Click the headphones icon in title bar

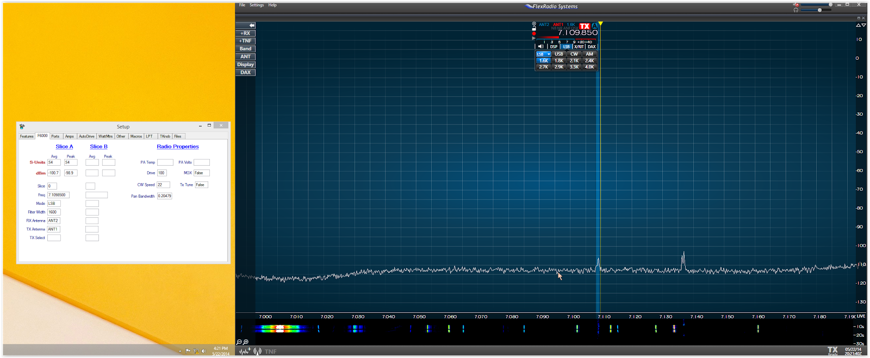(796, 10)
